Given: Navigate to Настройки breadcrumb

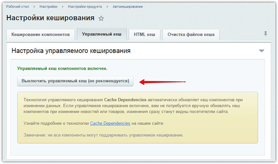Looking at the screenshot, I should (49, 7).
